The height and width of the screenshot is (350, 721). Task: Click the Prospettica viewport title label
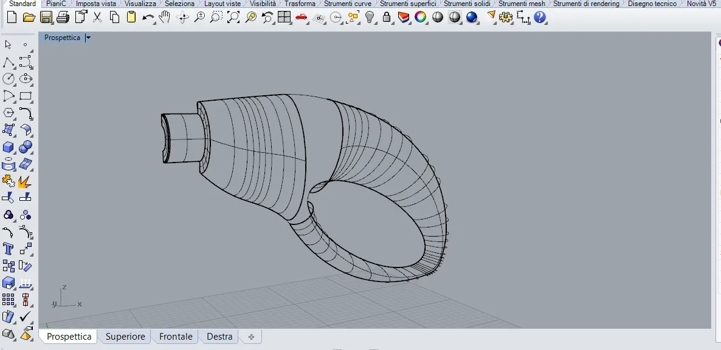(62, 38)
